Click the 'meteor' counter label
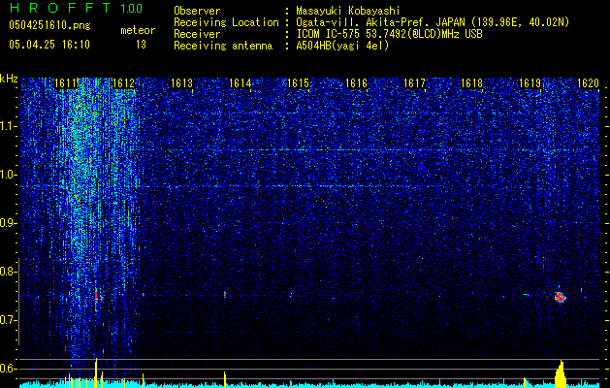Screen dimensions: 610x388 click(138, 30)
